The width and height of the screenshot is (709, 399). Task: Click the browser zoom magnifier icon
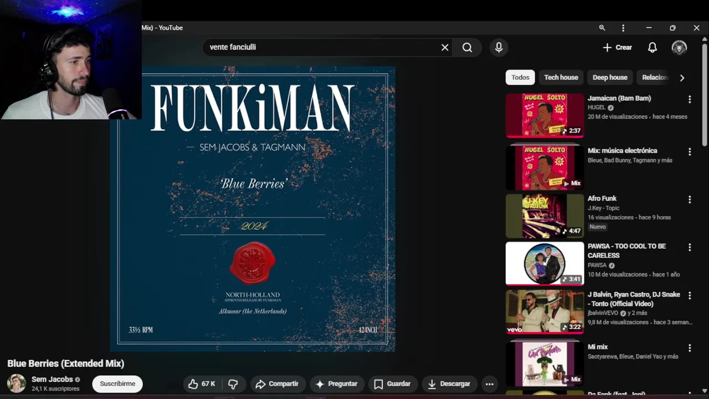pyautogui.click(x=602, y=28)
